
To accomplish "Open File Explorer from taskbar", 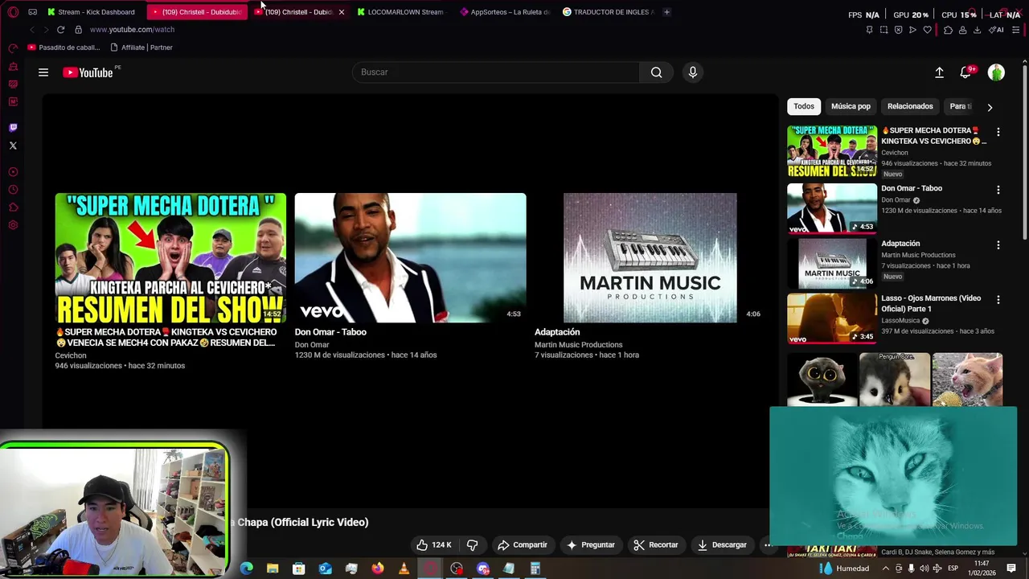I will tap(273, 569).
